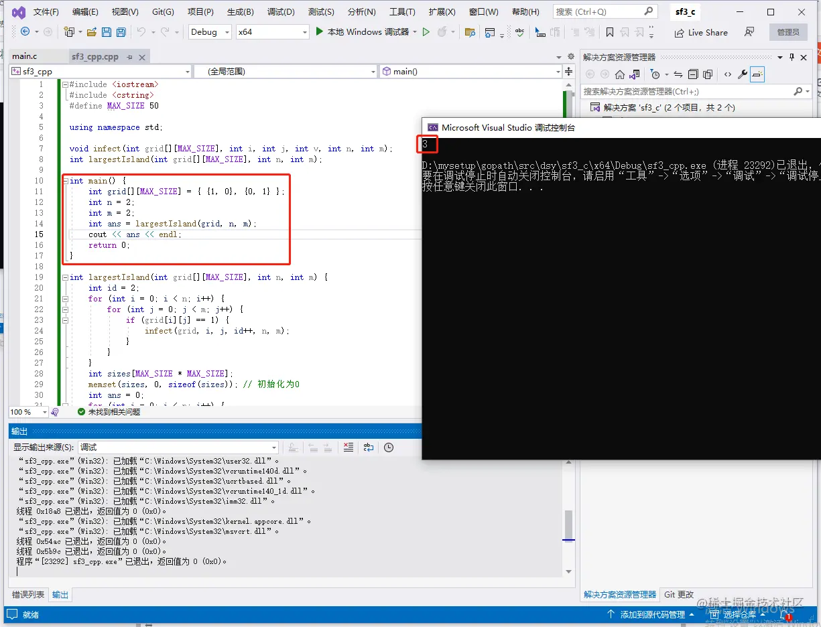Collapse the main() function with the outline toggle
The width and height of the screenshot is (821, 627).
click(65, 181)
